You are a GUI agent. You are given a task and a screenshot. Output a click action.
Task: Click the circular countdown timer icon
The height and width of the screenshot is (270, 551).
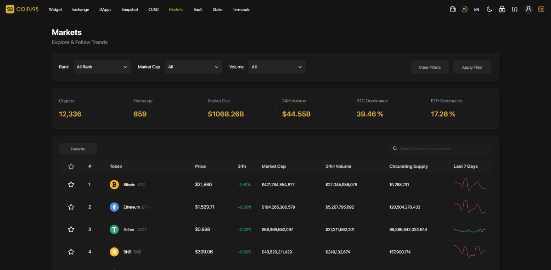[465, 9]
